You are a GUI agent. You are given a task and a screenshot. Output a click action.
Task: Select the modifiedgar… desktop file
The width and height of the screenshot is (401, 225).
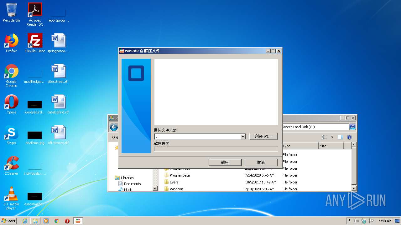(35, 76)
